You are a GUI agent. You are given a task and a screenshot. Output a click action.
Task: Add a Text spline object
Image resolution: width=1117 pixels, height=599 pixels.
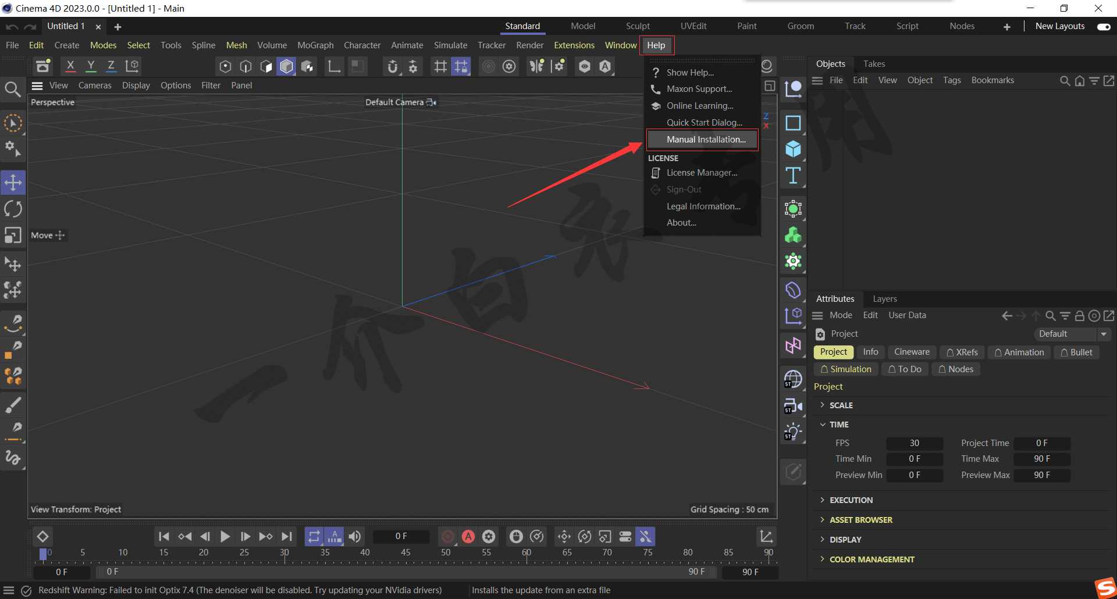click(793, 176)
